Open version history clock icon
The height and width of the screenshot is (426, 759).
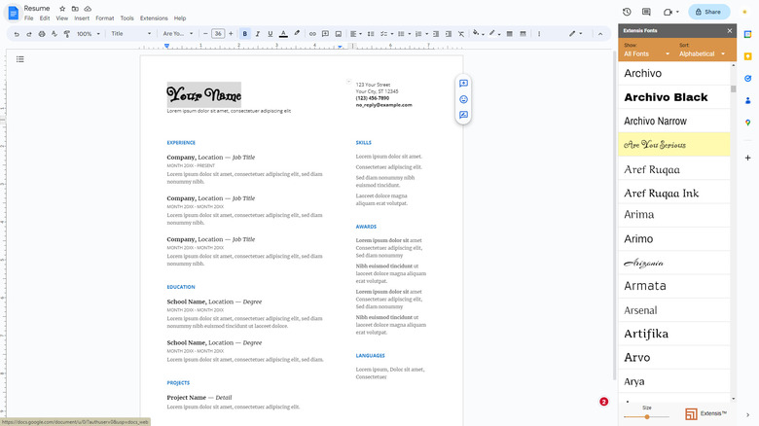627,12
